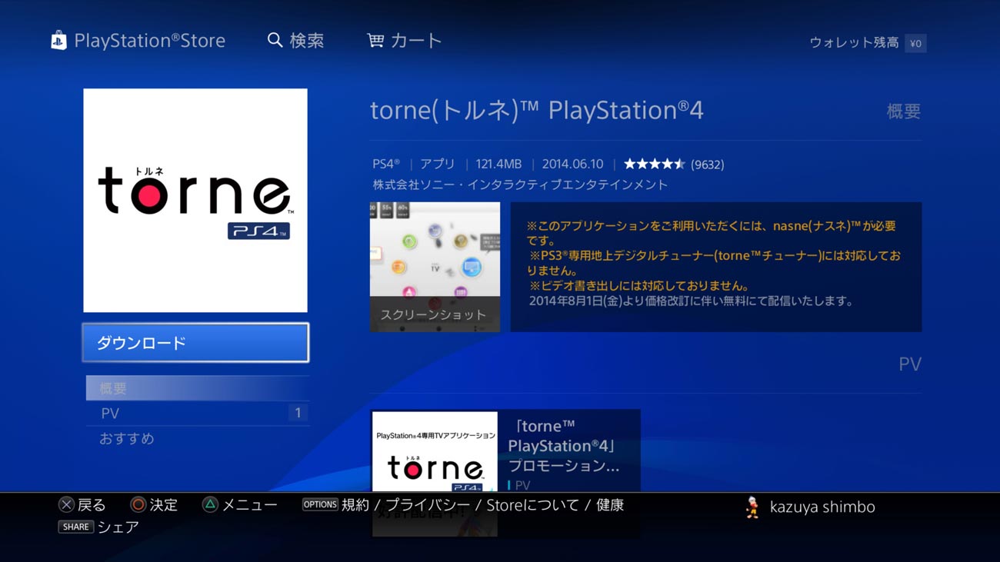Click the 概要 section heading at top right

point(903,111)
